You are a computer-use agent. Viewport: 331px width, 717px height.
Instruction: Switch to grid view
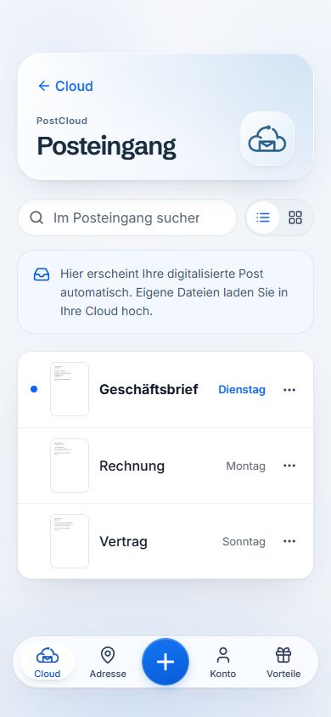(295, 217)
